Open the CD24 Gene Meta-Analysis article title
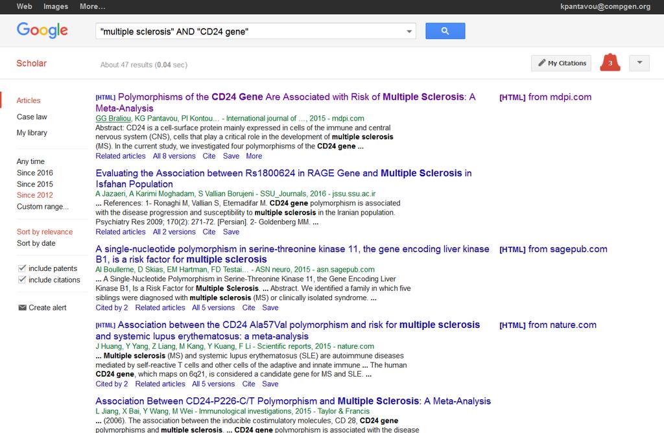 [285, 102]
